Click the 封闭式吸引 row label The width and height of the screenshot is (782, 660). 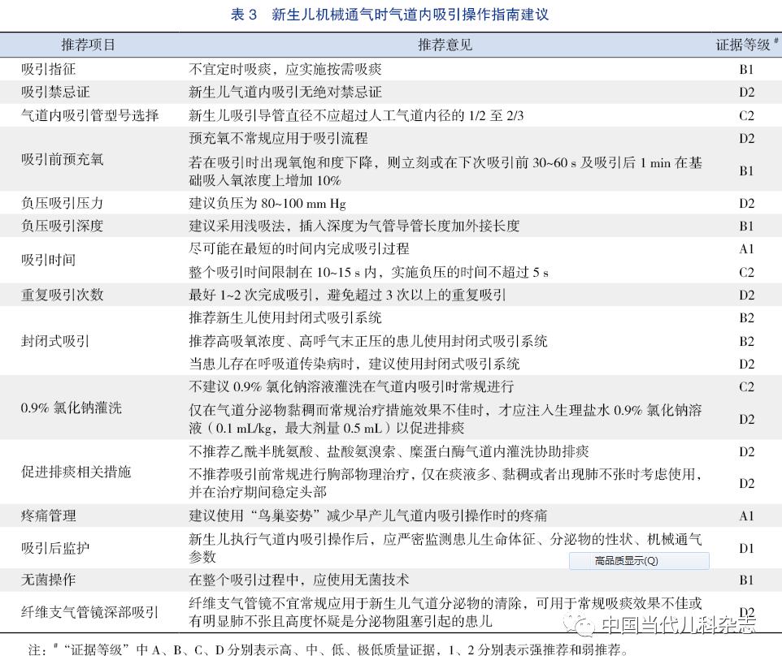click(x=55, y=341)
